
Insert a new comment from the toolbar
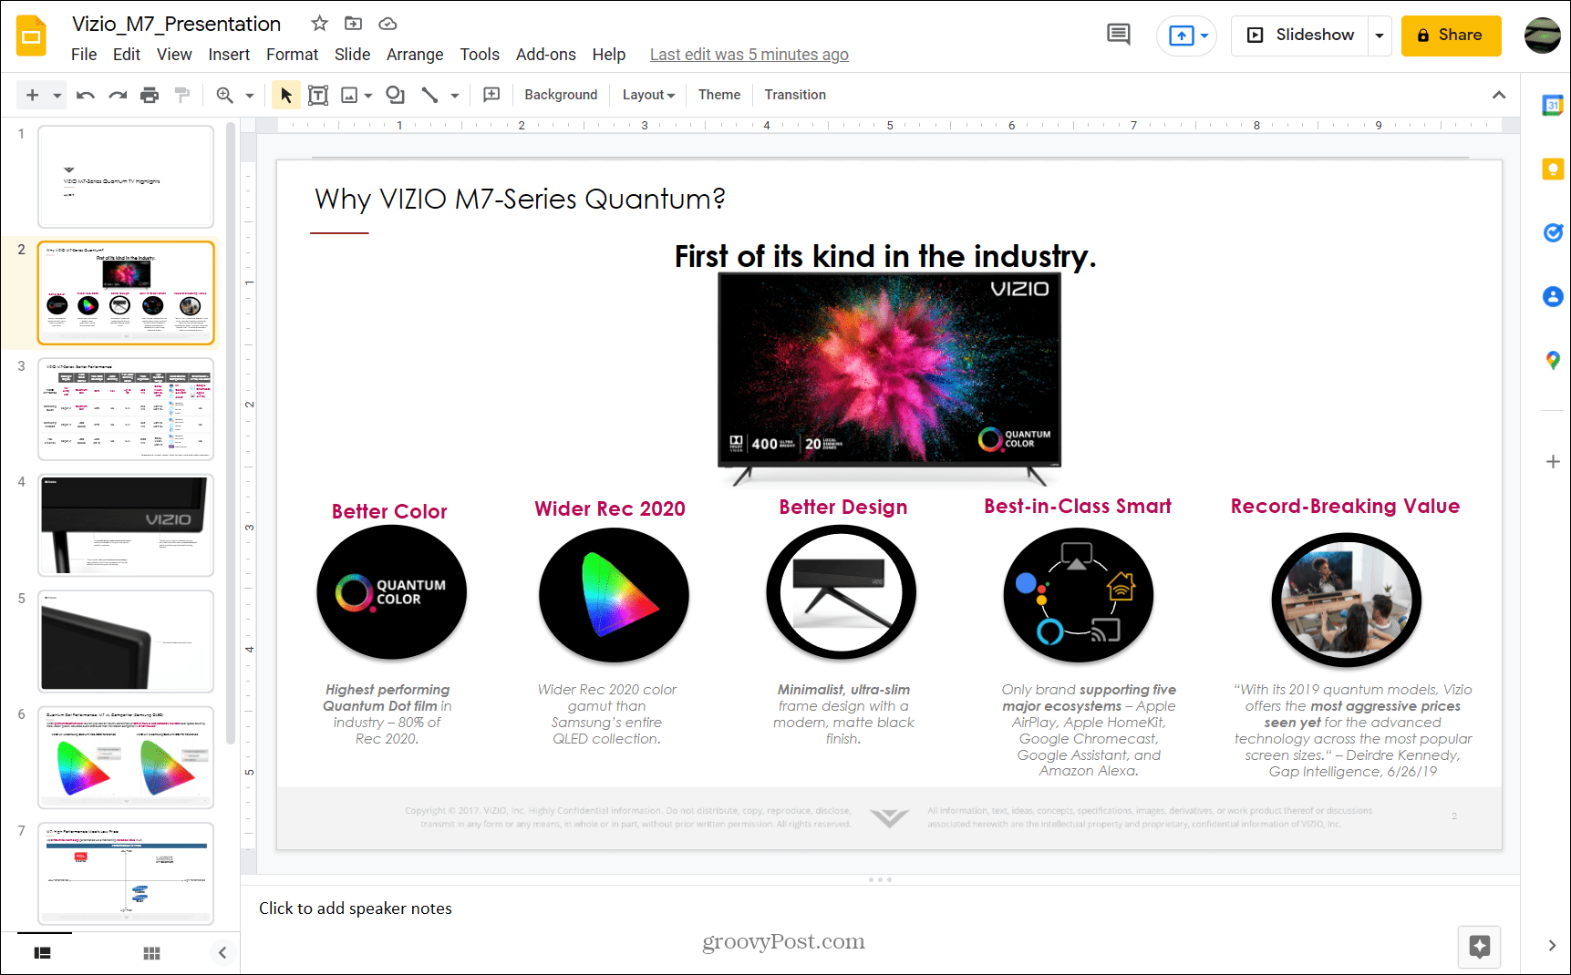pos(491,94)
